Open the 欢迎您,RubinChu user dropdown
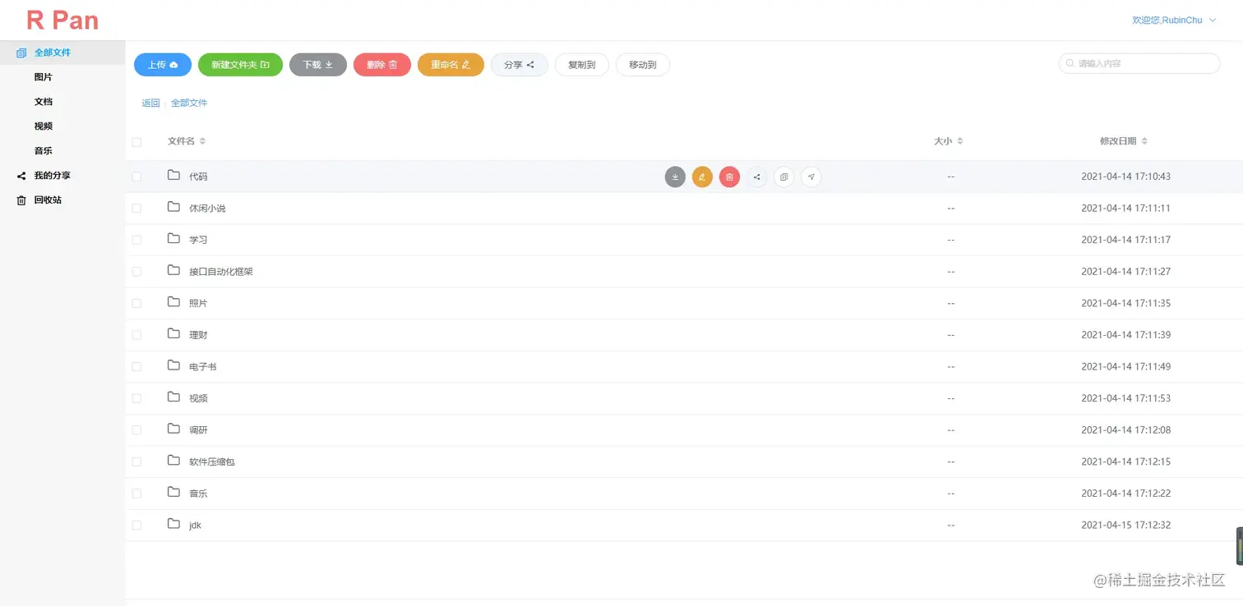 (1174, 20)
